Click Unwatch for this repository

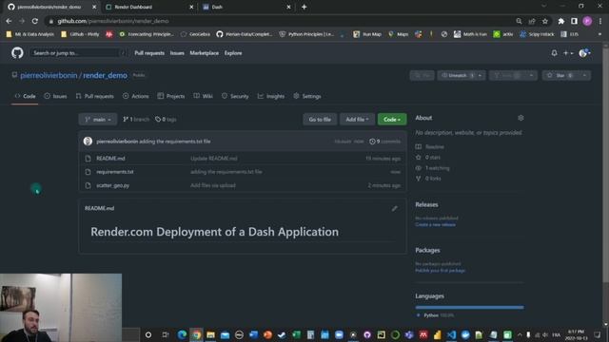457,76
